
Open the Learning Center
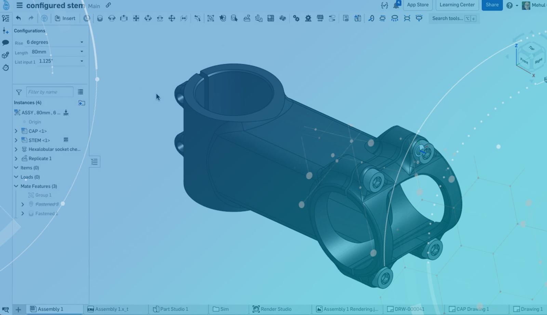click(457, 5)
